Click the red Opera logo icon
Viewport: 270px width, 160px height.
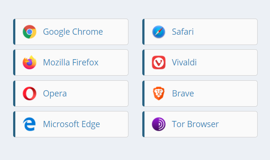(30, 94)
